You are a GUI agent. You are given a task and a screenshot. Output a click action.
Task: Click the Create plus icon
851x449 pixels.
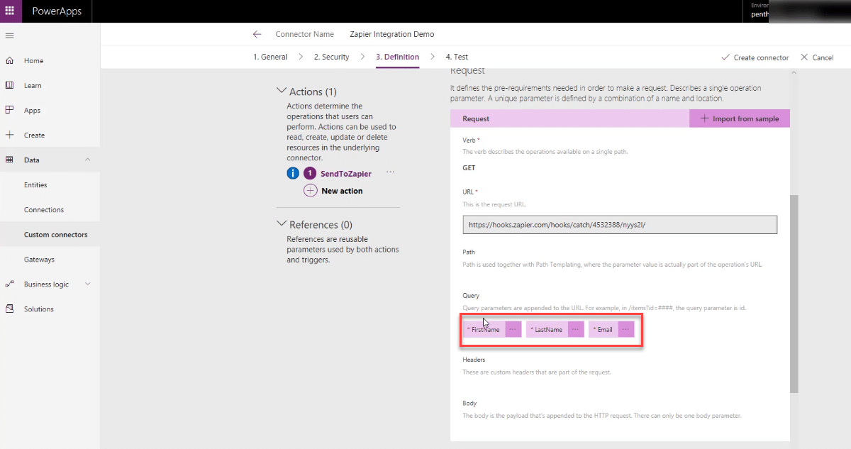pyautogui.click(x=9, y=135)
